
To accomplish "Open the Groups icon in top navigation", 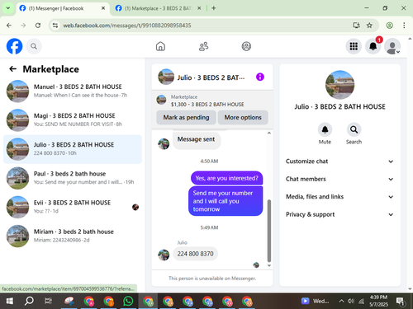I will coord(246,46).
